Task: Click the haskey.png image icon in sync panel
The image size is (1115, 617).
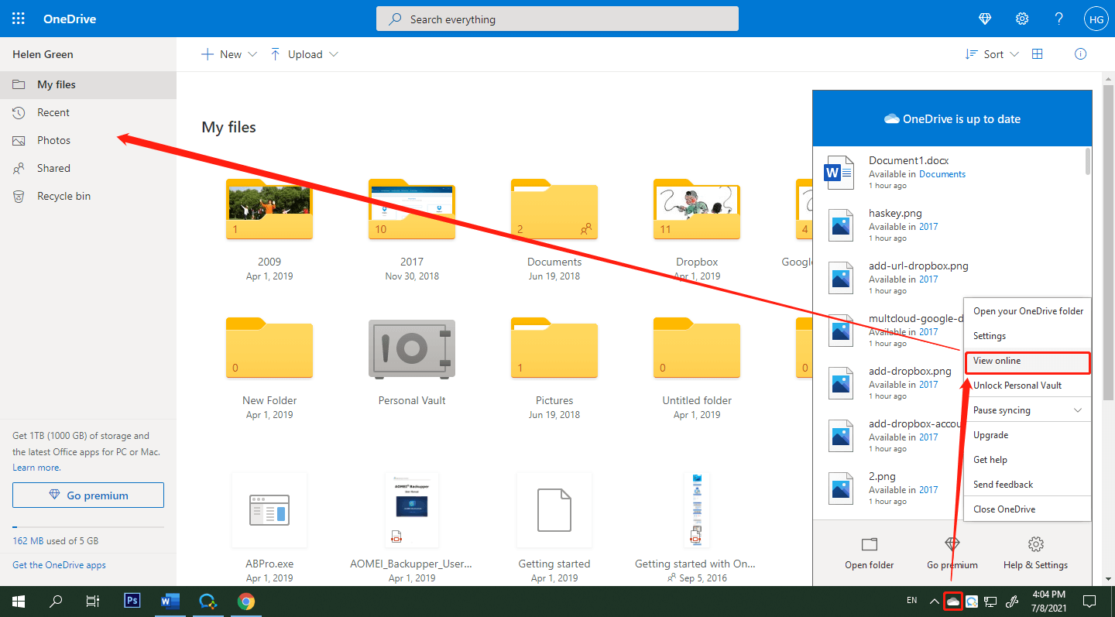Action: pyautogui.click(x=841, y=225)
